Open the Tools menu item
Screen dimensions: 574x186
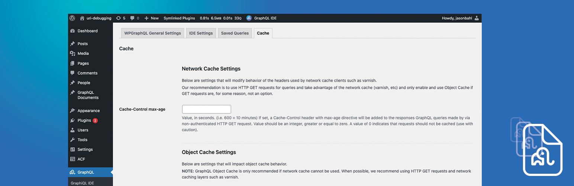pos(90,139)
